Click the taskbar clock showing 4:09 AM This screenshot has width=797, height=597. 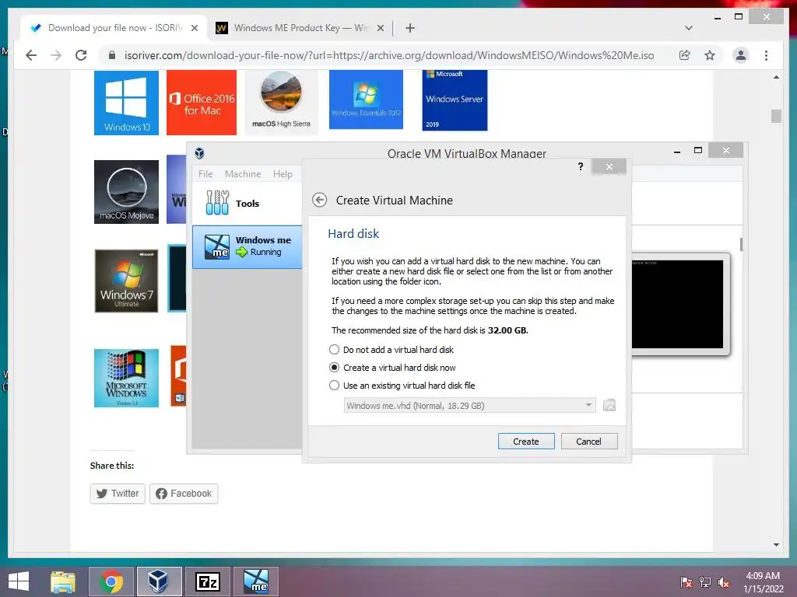click(x=763, y=582)
